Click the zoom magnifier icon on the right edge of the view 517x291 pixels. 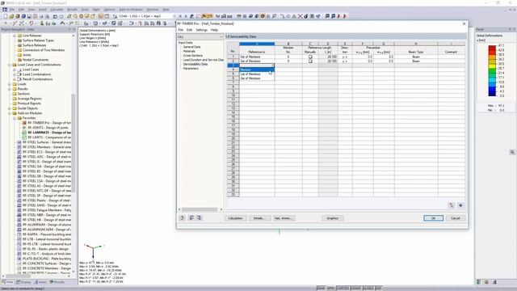(512, 152)
